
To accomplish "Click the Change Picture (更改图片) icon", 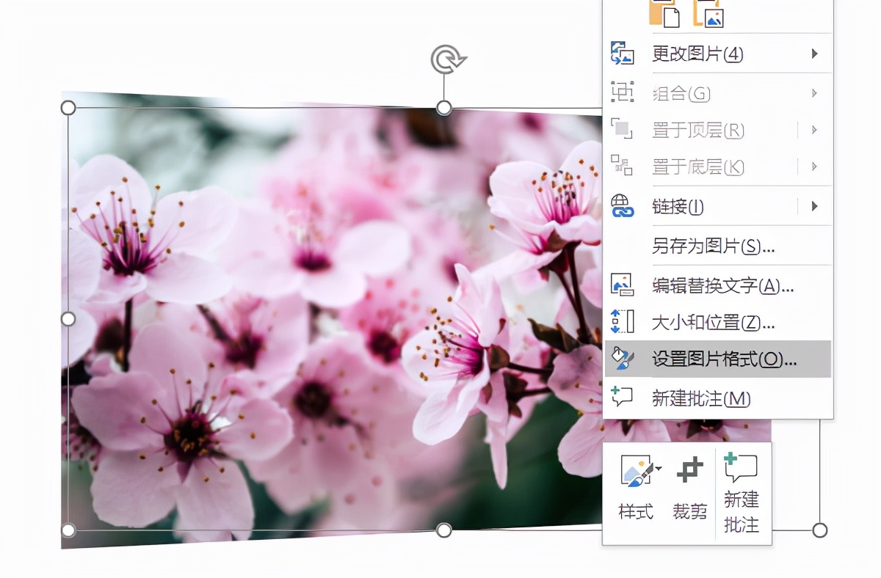I will tap(622, 54).
